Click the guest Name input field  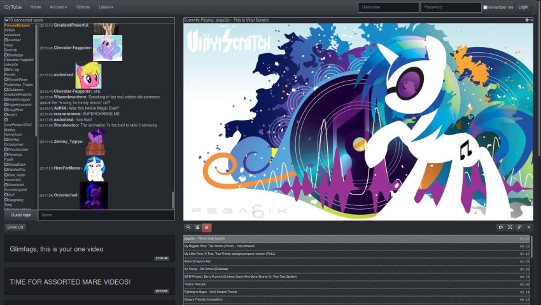click(x=106, y=215)
